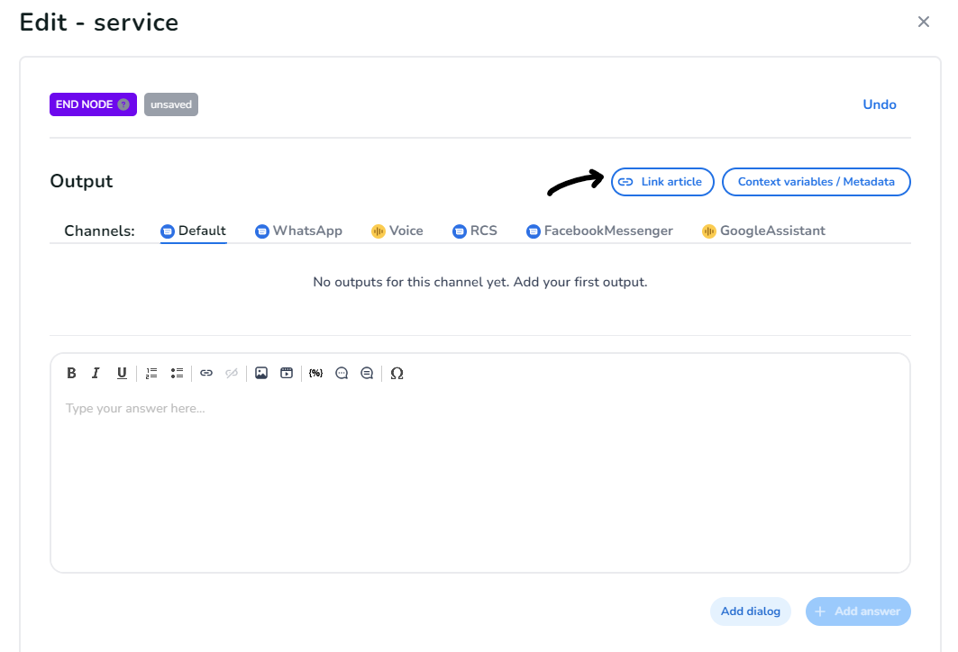Click the insert link icon in toolbar

tap(206, 373)
